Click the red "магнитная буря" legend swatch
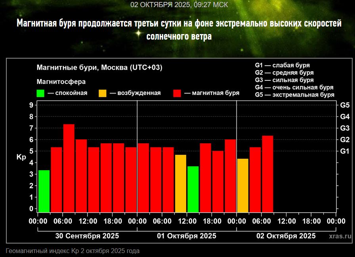355x257 pixels. coord(177,93)
